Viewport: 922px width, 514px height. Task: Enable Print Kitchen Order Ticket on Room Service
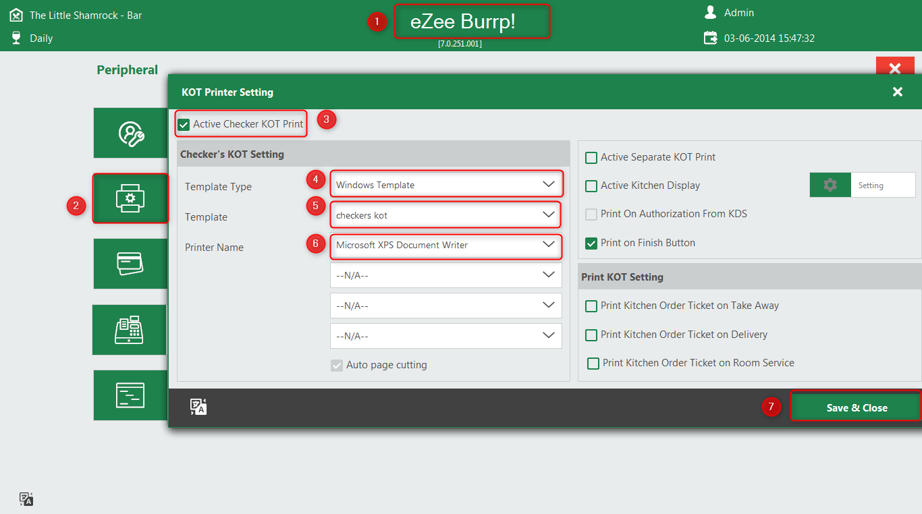coord(593,363)
